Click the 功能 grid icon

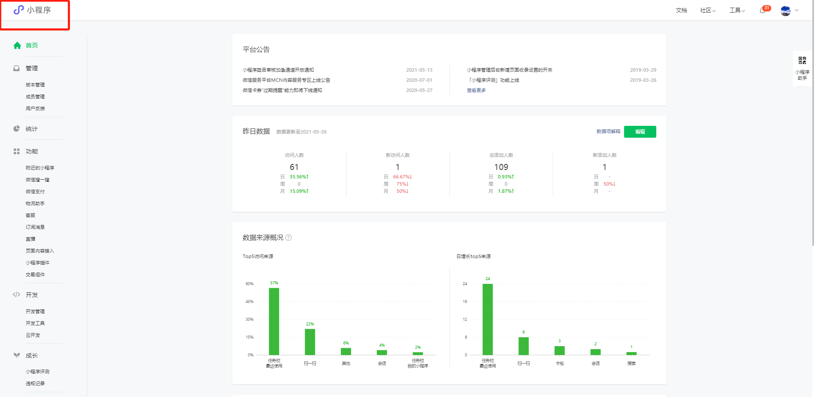coord(17,151)
